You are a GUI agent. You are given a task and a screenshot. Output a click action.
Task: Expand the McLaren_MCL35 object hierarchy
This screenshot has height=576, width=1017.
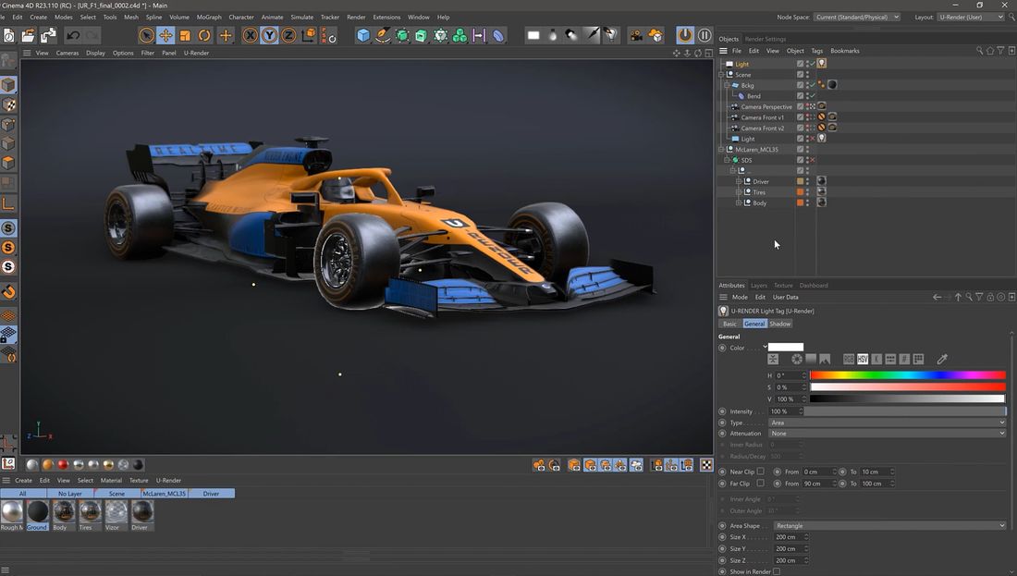coord(721,149)
